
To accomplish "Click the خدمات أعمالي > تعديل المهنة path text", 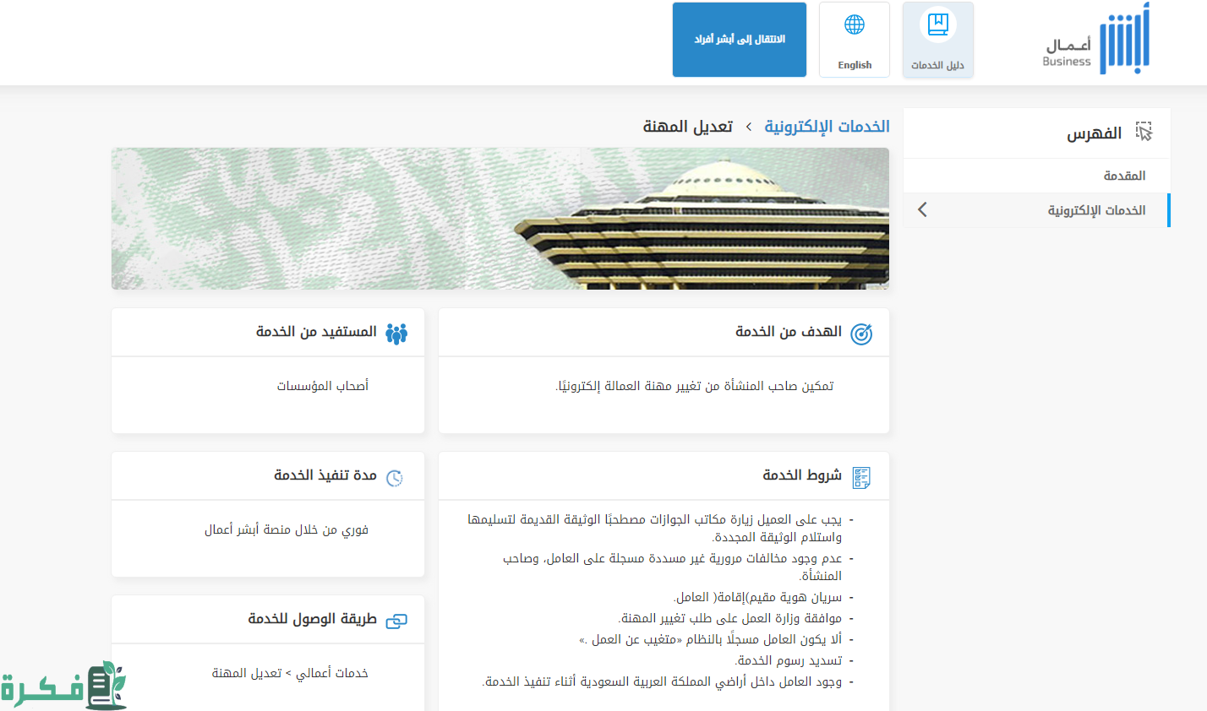I will (x=290, y=673).
